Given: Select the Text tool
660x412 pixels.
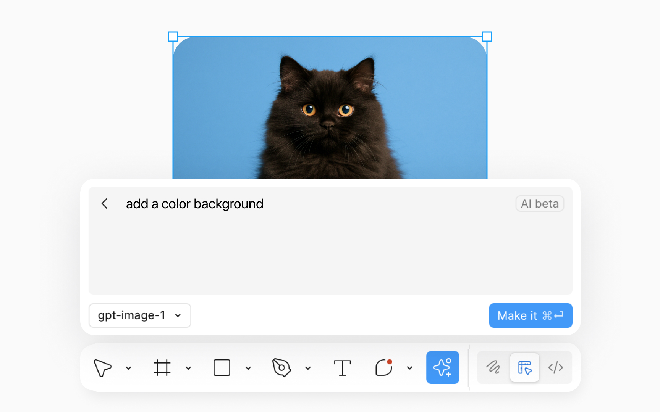Looking at the screenshot, I should [342, 368].
